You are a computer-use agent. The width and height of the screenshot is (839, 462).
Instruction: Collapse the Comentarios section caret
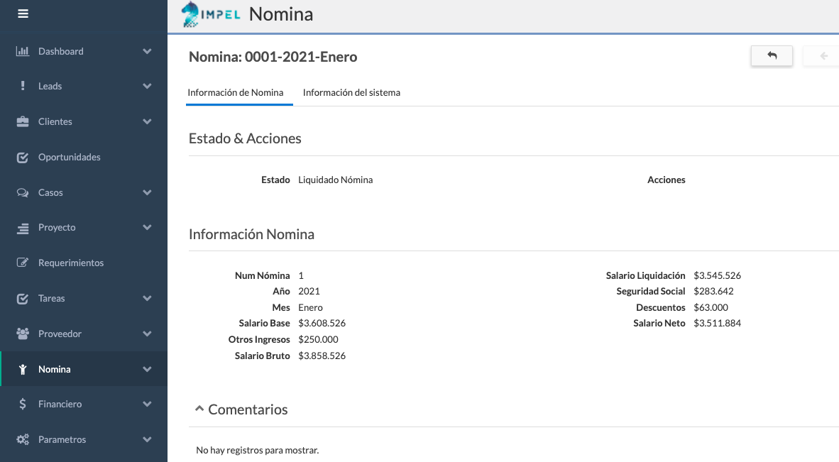coord(199,409)
